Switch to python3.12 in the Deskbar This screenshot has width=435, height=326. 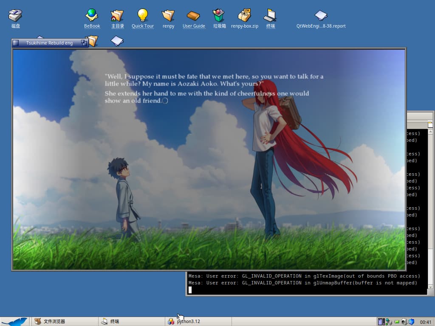tap(198, 322)
